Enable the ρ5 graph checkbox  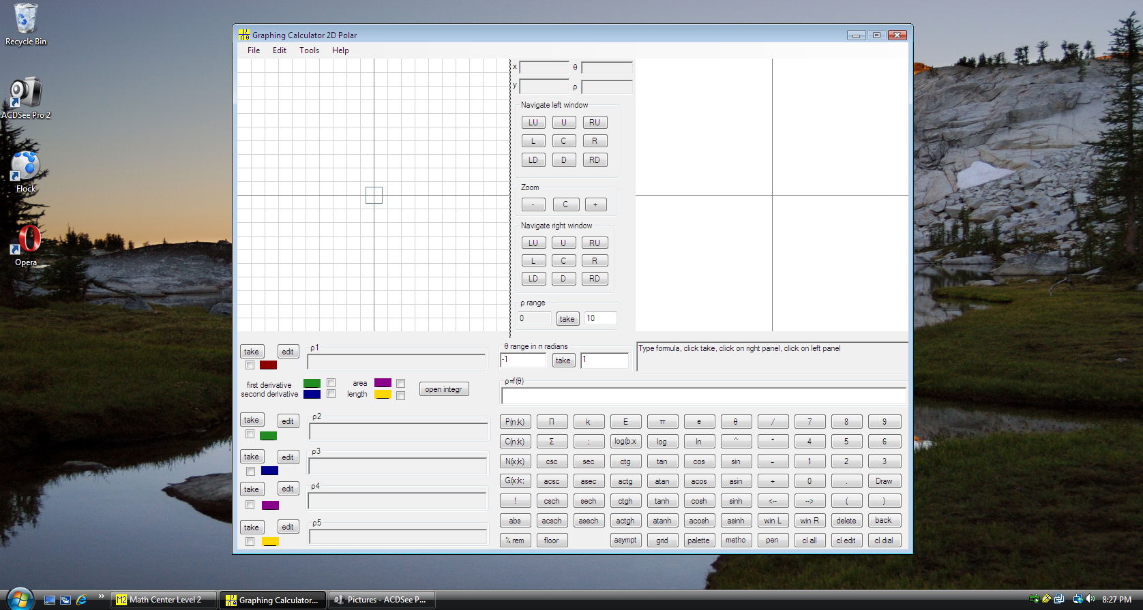(250, 541)
